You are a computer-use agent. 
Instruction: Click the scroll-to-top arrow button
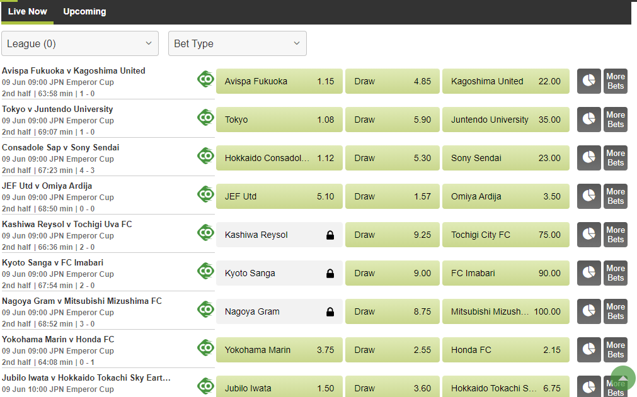[x=623, y=378]
